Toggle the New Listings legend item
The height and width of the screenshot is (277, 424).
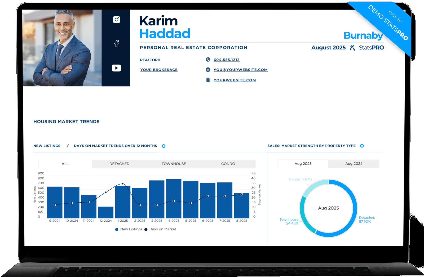pyautogui.click(x=129, y=229)
